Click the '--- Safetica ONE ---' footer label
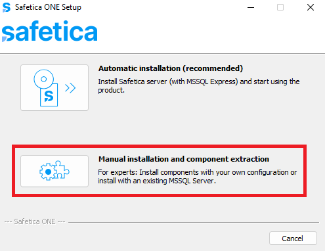 (35, 221)
